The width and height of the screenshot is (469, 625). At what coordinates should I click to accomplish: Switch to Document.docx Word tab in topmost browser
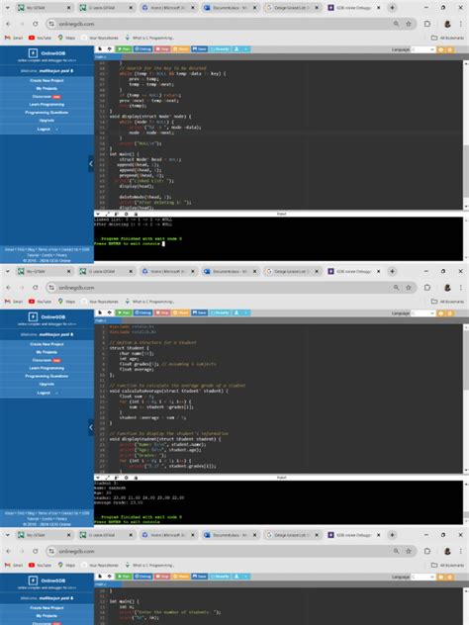(x=230, y=8)
